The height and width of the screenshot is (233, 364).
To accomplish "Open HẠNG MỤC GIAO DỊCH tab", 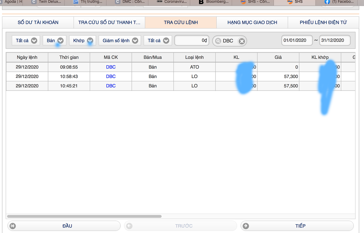I will coord(252,22).
